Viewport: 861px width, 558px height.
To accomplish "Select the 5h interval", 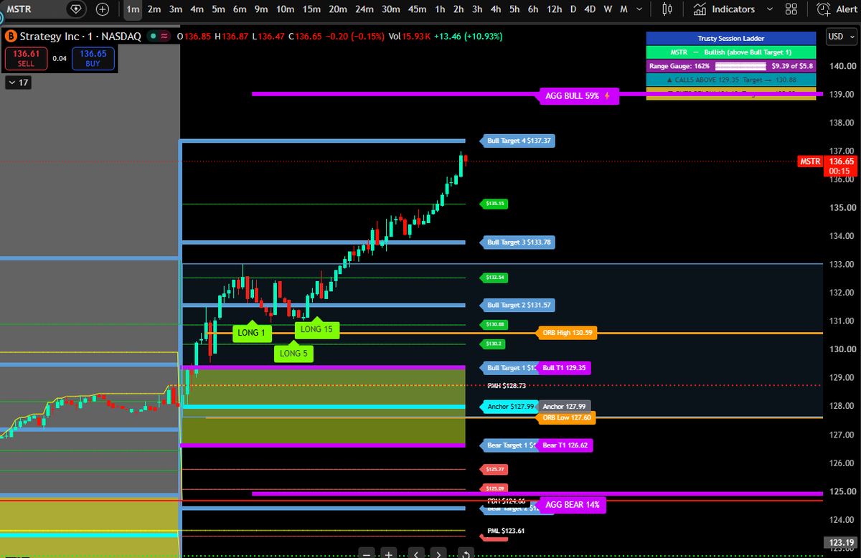I will pos(514,9).
